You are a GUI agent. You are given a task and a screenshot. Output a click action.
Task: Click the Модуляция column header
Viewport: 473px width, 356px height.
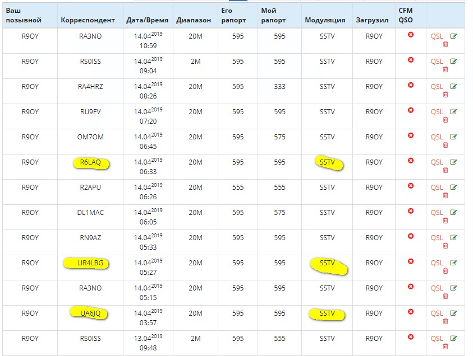click(325, 20)
